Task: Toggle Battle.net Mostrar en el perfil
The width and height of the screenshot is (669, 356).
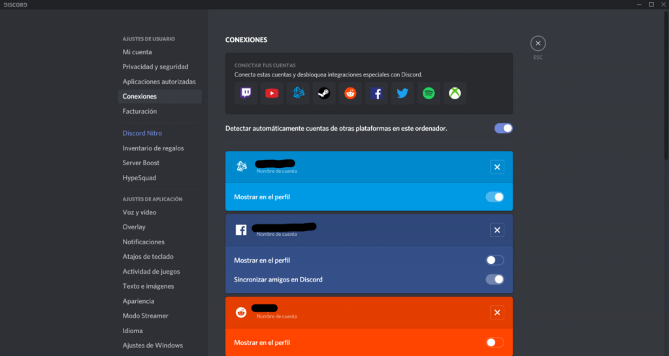Action: [495, 197]
